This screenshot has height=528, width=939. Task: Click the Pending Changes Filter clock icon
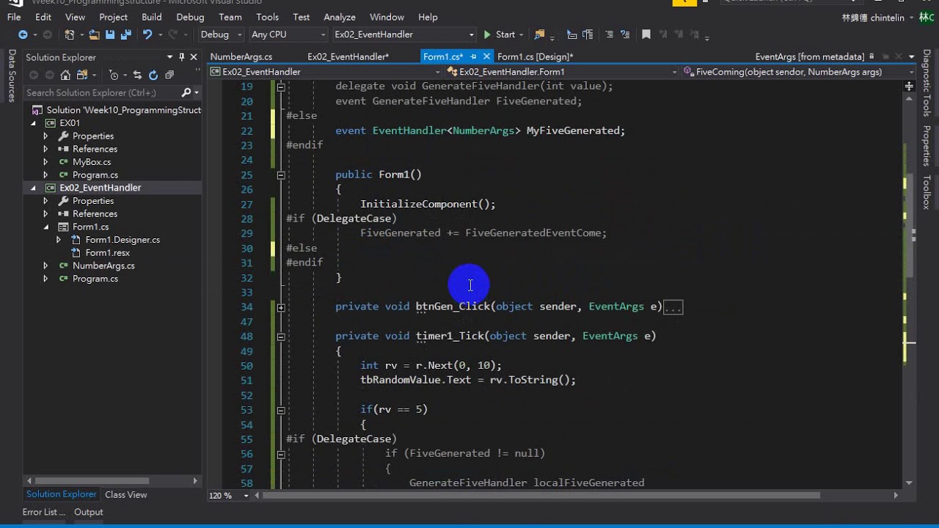[x=114, y=75]
